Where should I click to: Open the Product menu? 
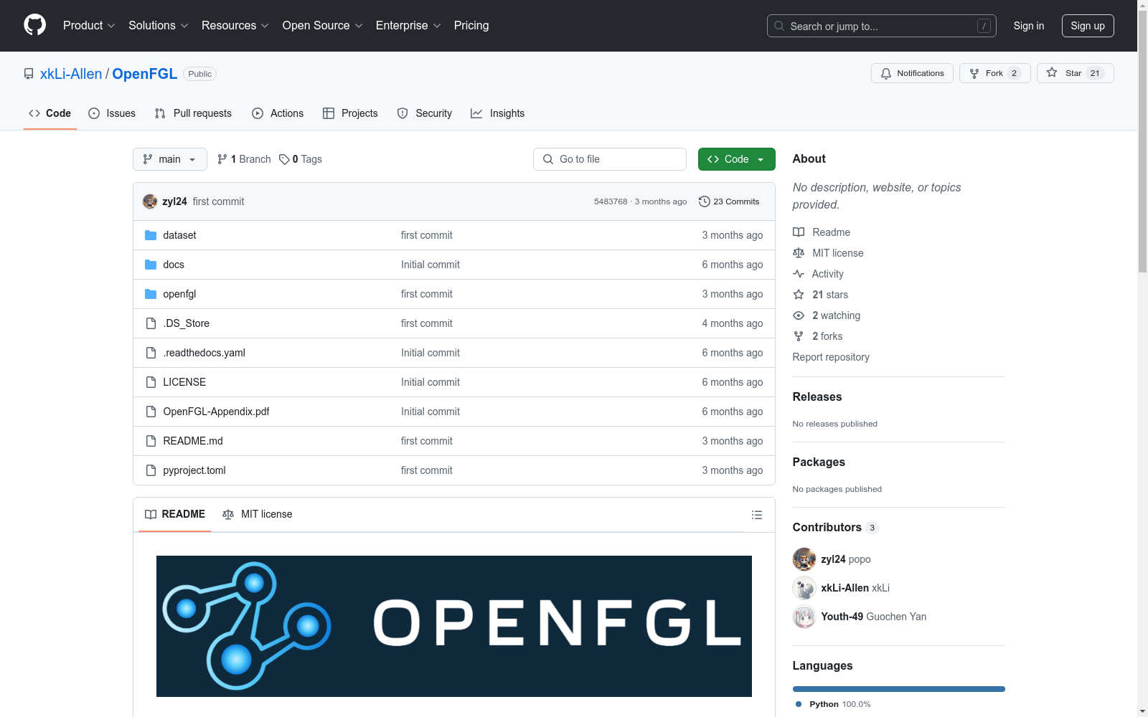tap(89, 25)
